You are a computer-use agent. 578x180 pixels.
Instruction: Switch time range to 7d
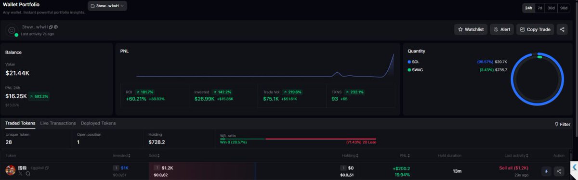540,8
